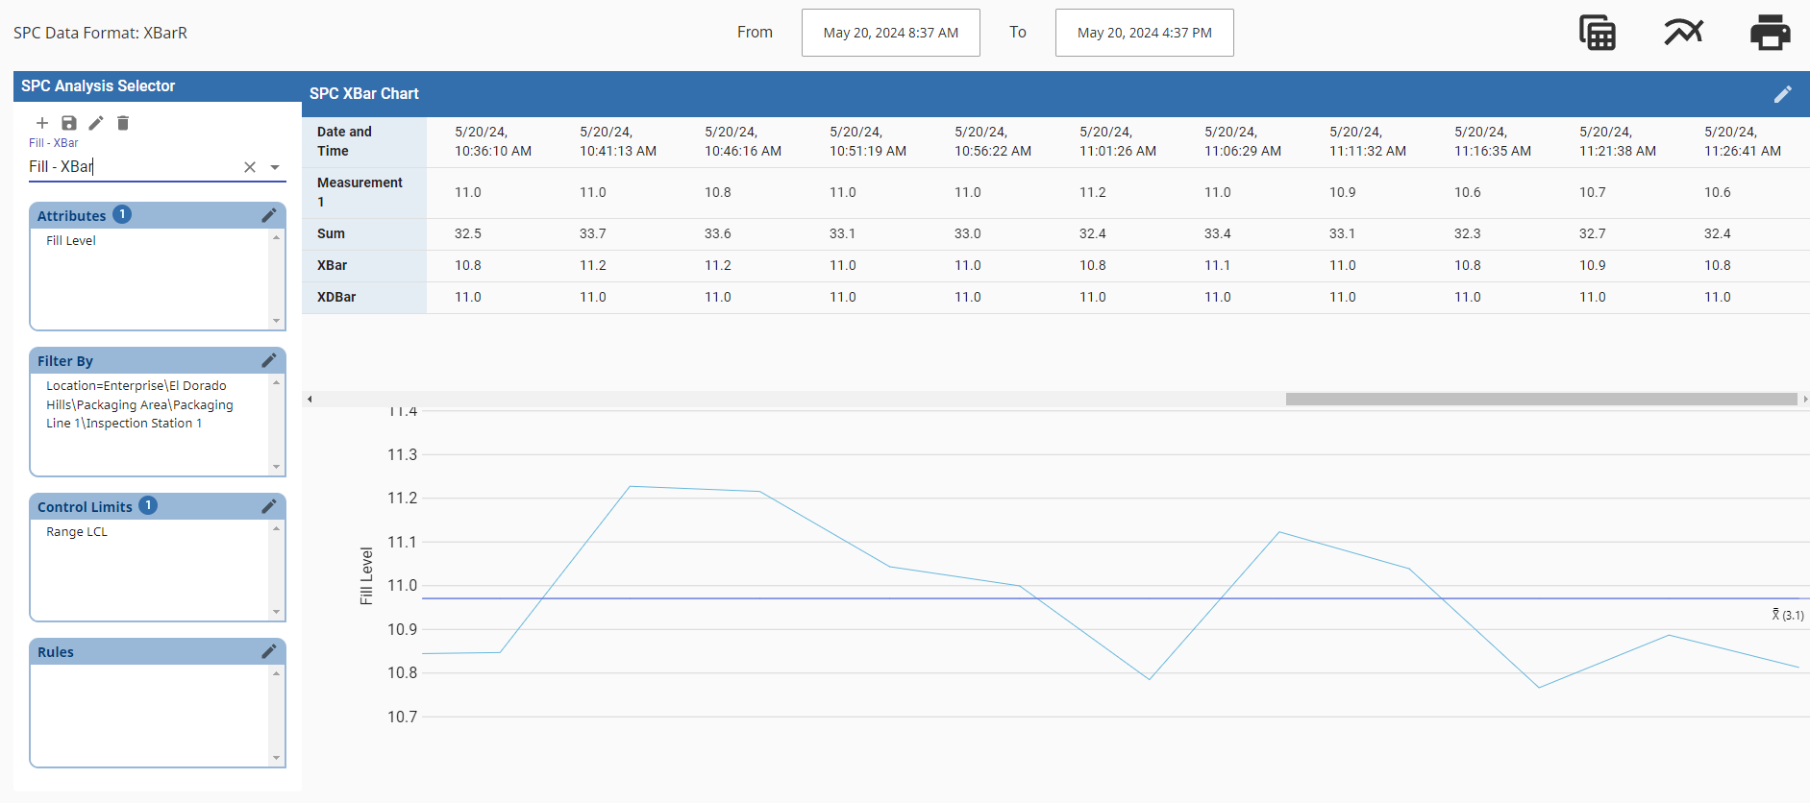Open the To date picker field
1810x803 pixels.
(x=1145, y=33)
